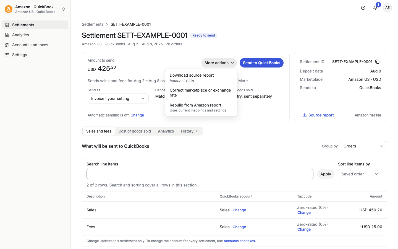Change the QuickBooks account for Sales row

[x=239, y=210]
